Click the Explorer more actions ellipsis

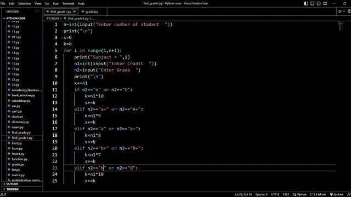click(37, 11)
